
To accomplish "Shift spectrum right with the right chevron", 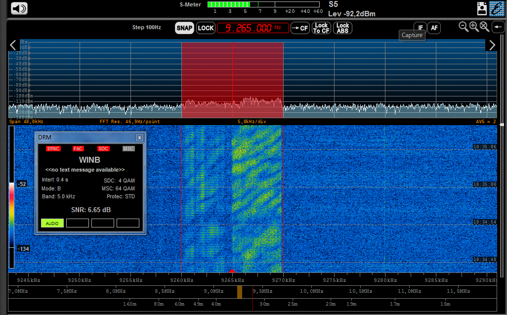I will point(492,45).
